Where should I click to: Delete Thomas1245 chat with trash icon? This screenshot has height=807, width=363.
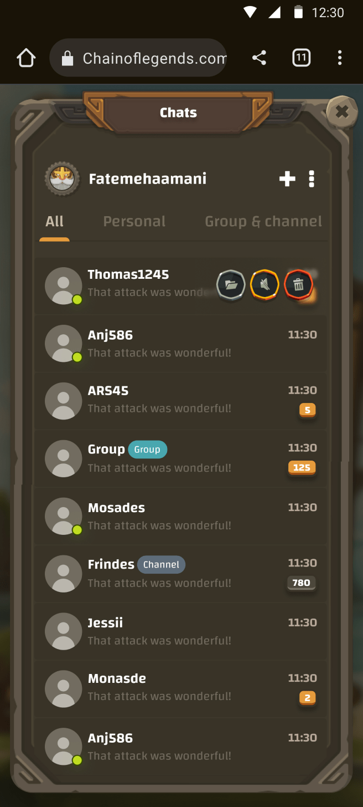298,285
